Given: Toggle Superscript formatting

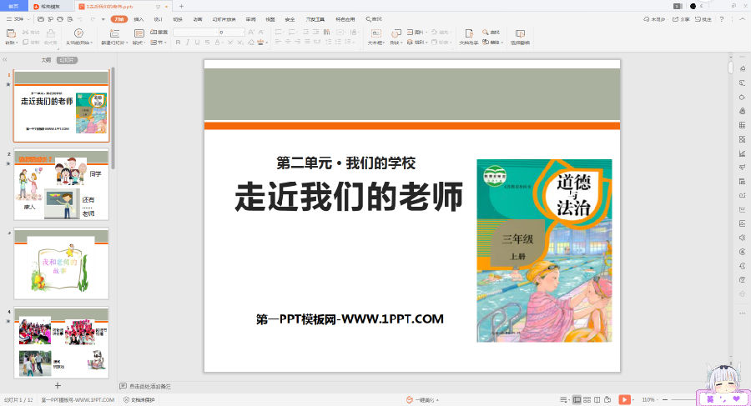Looking at the screenshot, I should tap(230, 43).
